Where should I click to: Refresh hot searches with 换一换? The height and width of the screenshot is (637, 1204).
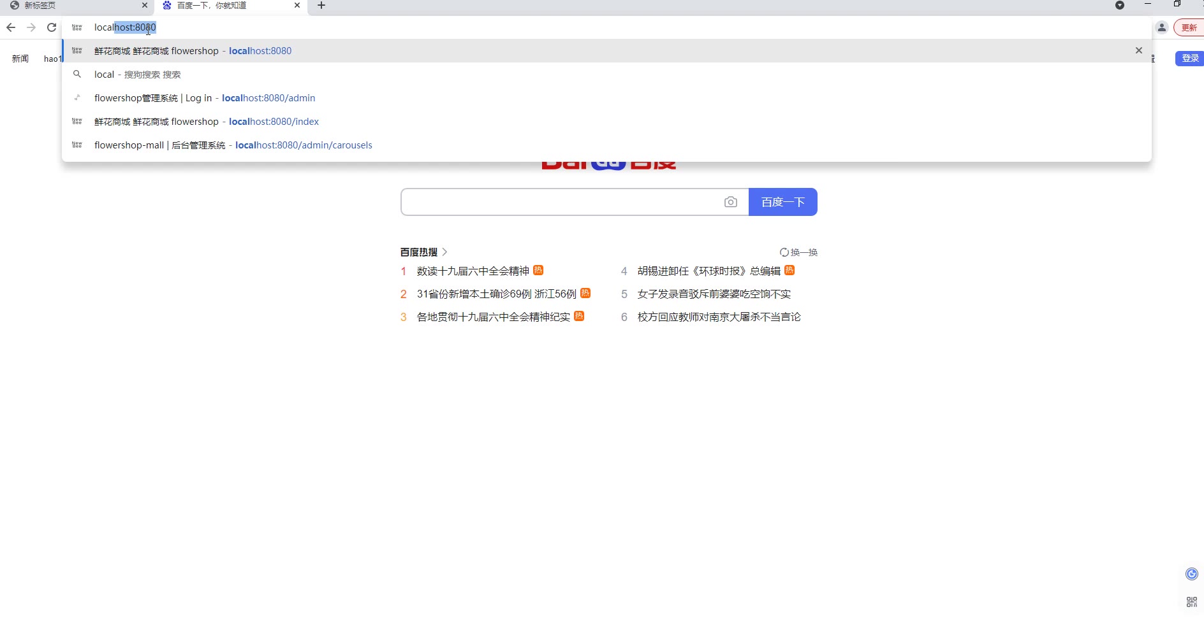[x=798, y=252]
